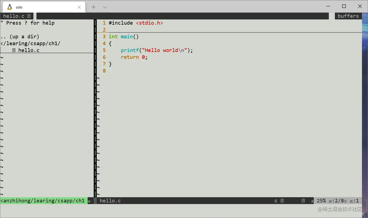The width and height of the screenshot is (368, 218).
Task: Click the "Press ? for help" line in NERDTree
Action: click(27, 23)
